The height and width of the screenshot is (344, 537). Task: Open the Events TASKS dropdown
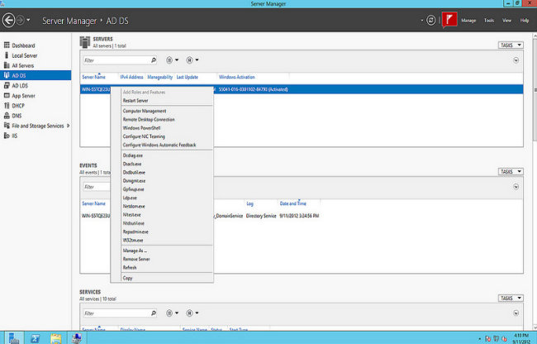tap(510, 172)
